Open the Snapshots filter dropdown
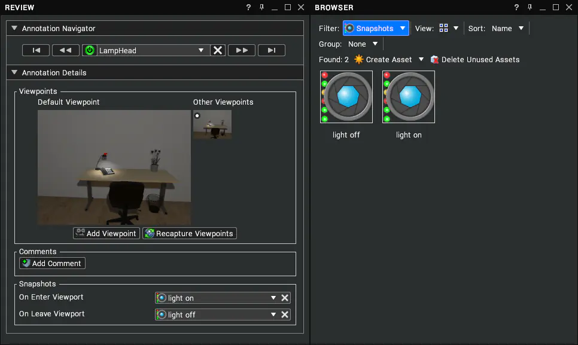 pos(376,28)
